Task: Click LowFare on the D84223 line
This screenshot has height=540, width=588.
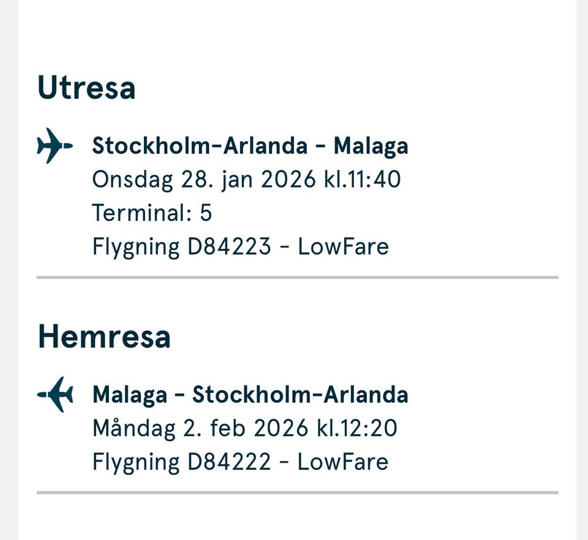Action: point(343,246)
